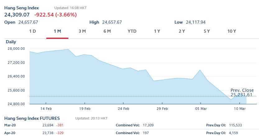Click the Prev. Close label on chart
Image resolution: width=259 pixels, height=136 pixels.
[x=242, y=90]
